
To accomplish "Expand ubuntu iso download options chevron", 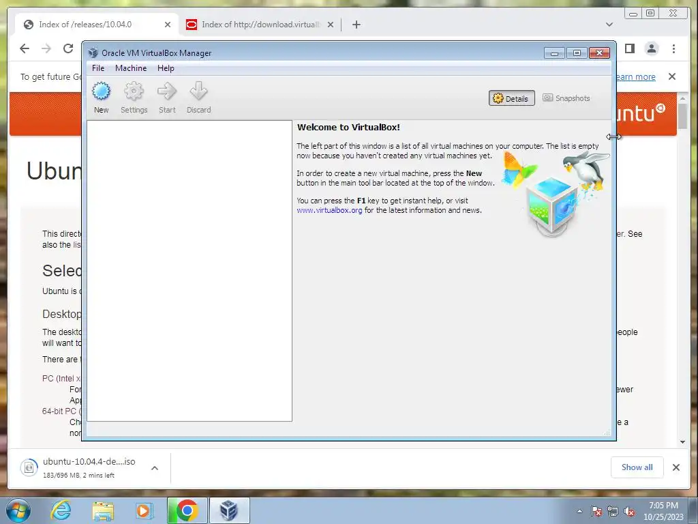I will tap(155, 468).
